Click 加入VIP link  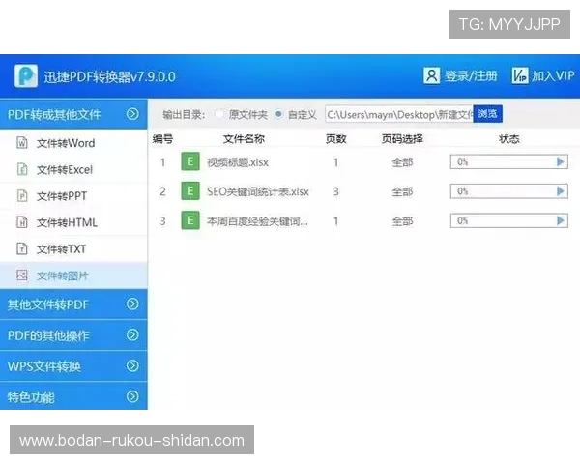tap(553, 75)
